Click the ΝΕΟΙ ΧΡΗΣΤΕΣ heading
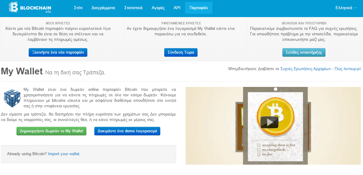 58,23
